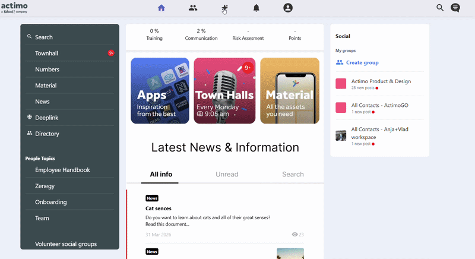Screen dimensions: 475x259
Task: Click the magnifier search icon at top right
Action: pos(440,8)
